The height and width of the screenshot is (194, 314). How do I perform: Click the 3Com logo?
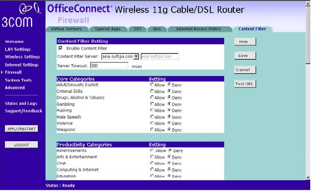[x=21, y=15]
